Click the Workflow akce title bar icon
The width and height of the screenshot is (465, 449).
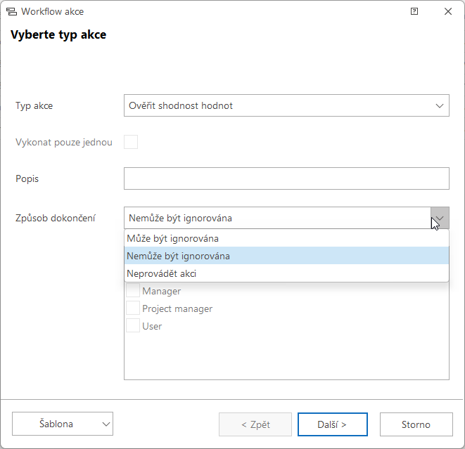tap(11, 11)
